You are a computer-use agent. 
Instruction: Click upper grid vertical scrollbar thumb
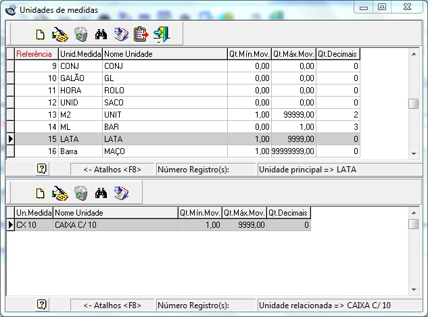pos(414,103)
